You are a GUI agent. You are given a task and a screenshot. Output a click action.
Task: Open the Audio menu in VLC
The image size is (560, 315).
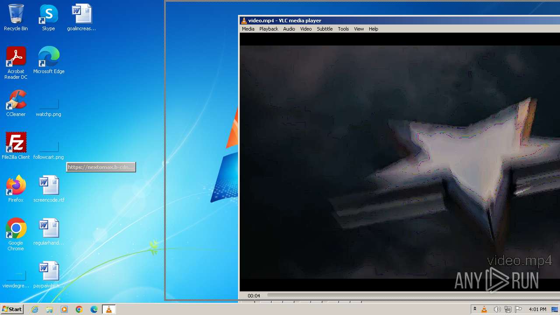tap(289, 29)
